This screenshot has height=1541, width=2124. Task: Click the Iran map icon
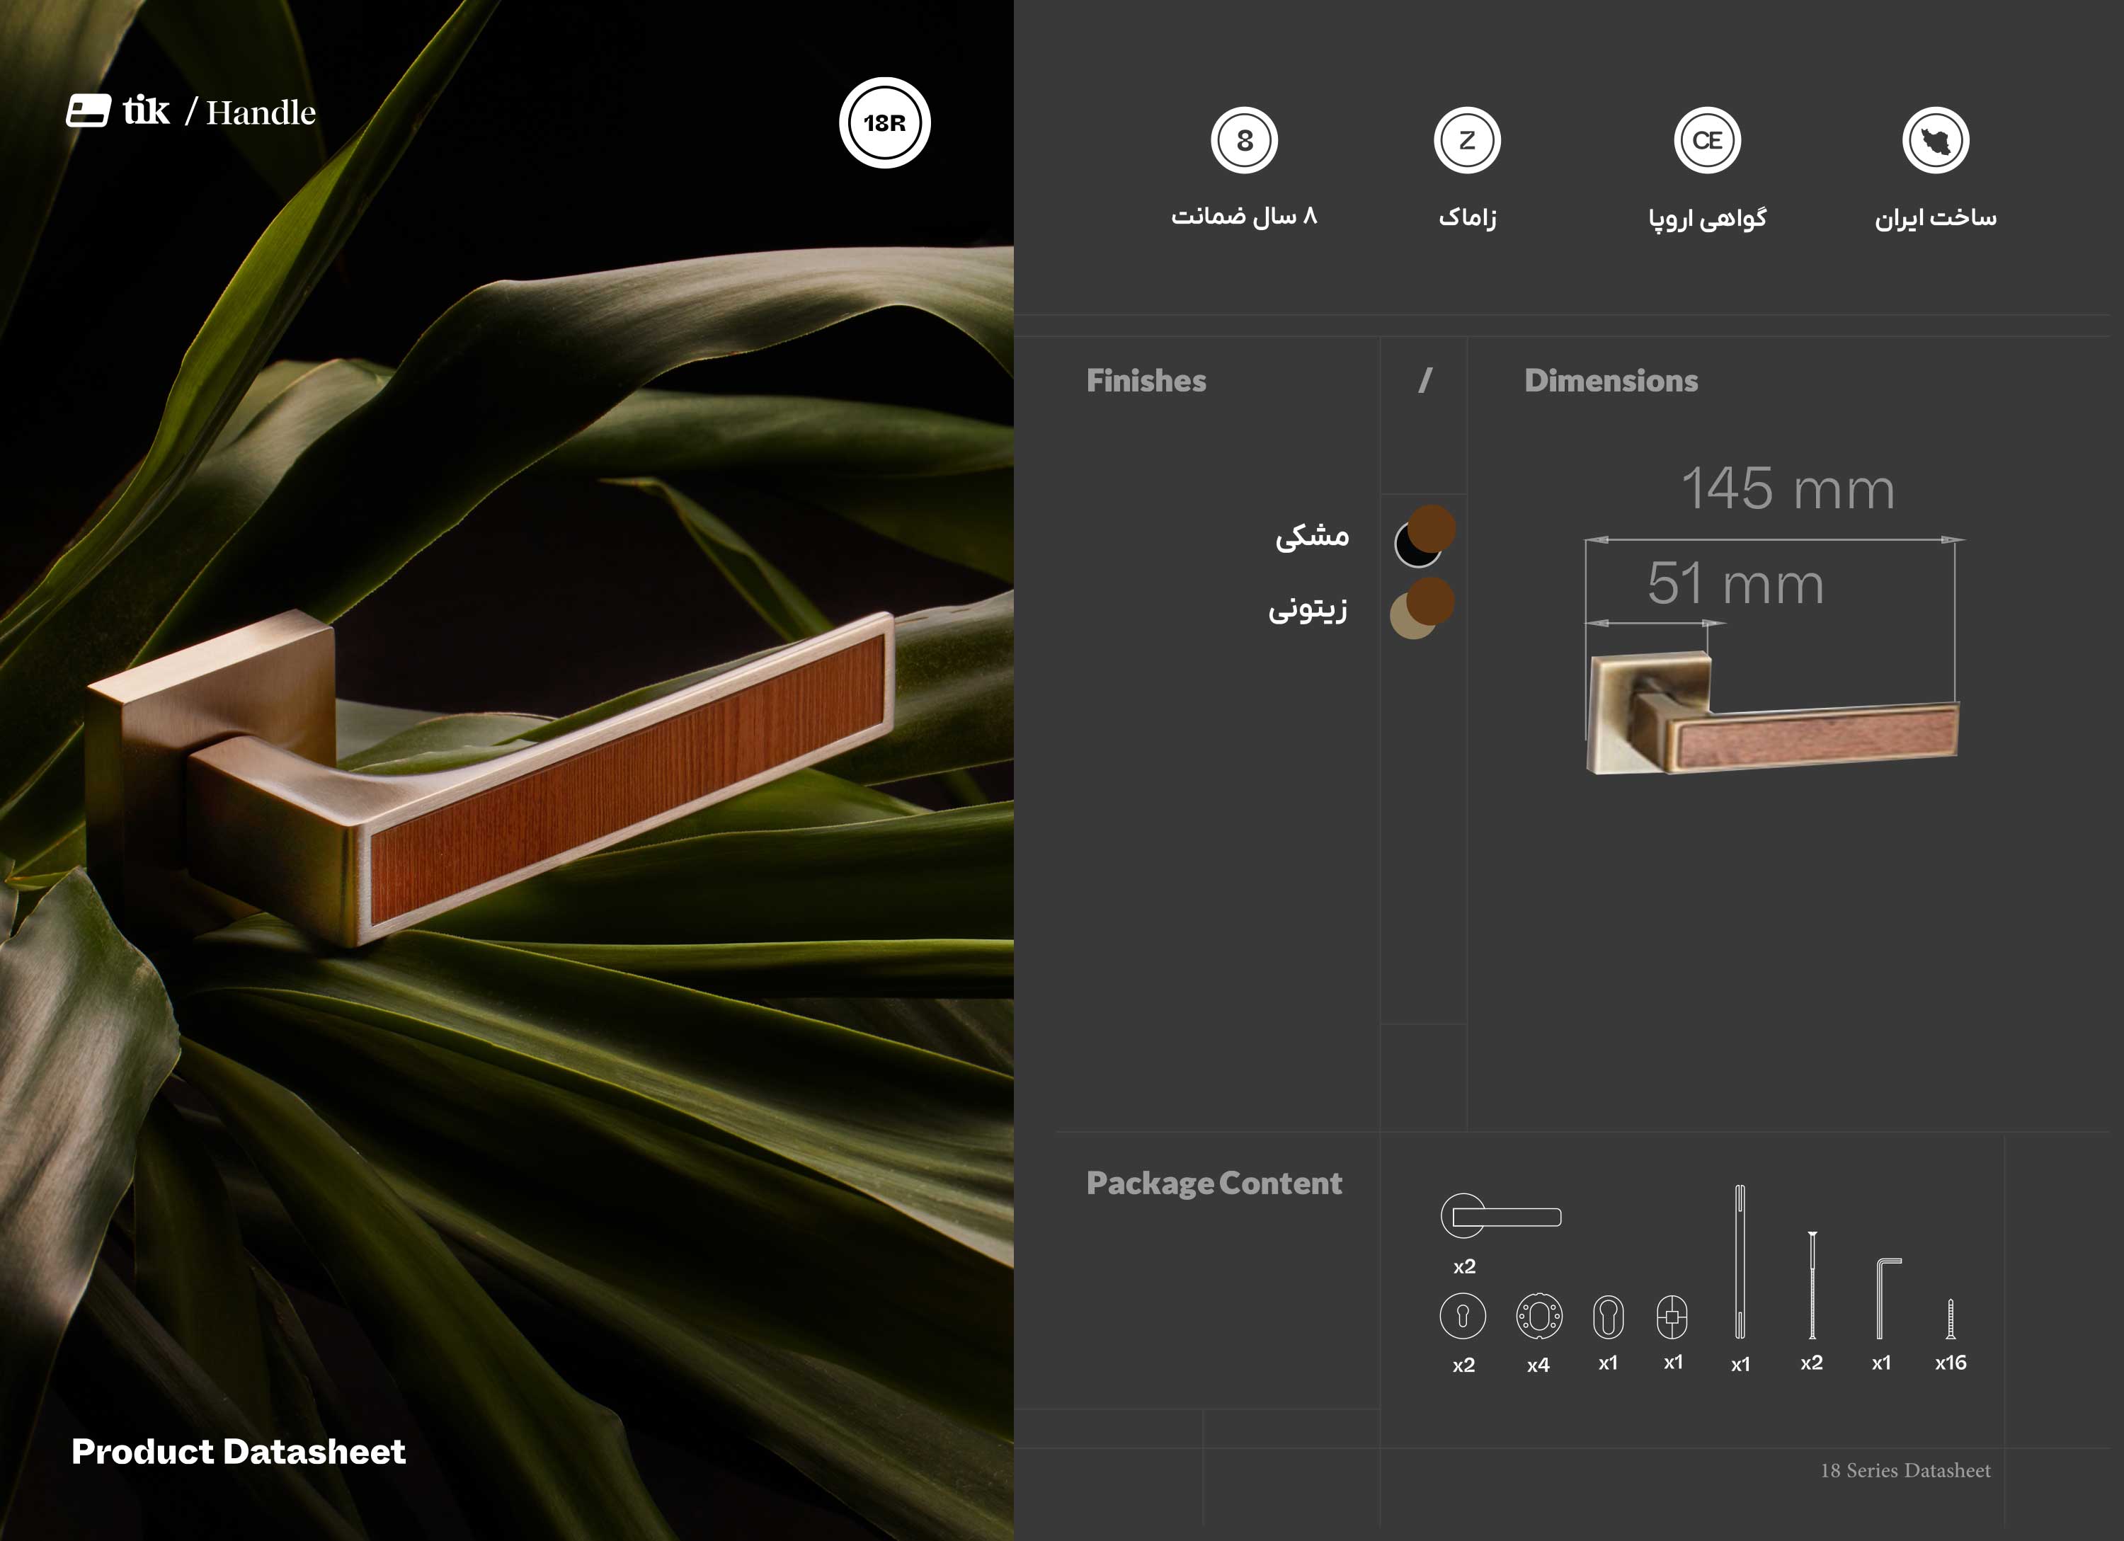[x=1935, y=140]
